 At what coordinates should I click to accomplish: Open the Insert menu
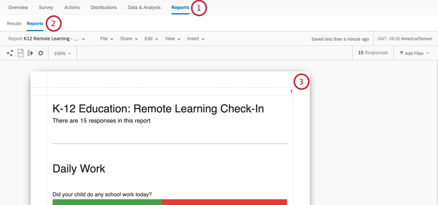196,39
